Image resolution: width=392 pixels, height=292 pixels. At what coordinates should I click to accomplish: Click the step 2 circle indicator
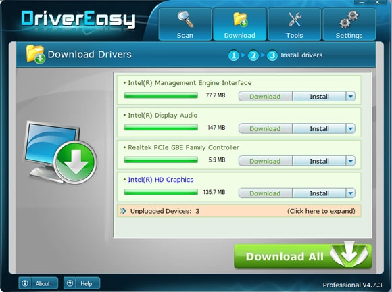[253, 55]
